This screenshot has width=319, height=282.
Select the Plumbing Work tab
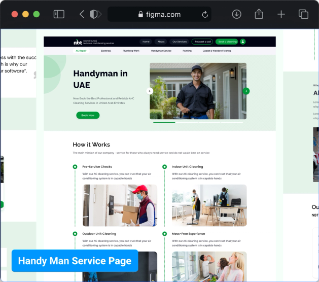coord(131,51)
